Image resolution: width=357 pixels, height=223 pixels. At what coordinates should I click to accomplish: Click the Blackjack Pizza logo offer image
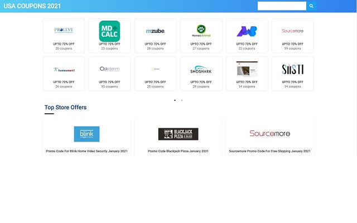[x=178, y=134]
